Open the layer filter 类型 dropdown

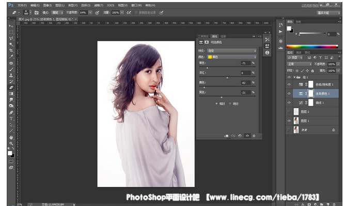point(294,57)
